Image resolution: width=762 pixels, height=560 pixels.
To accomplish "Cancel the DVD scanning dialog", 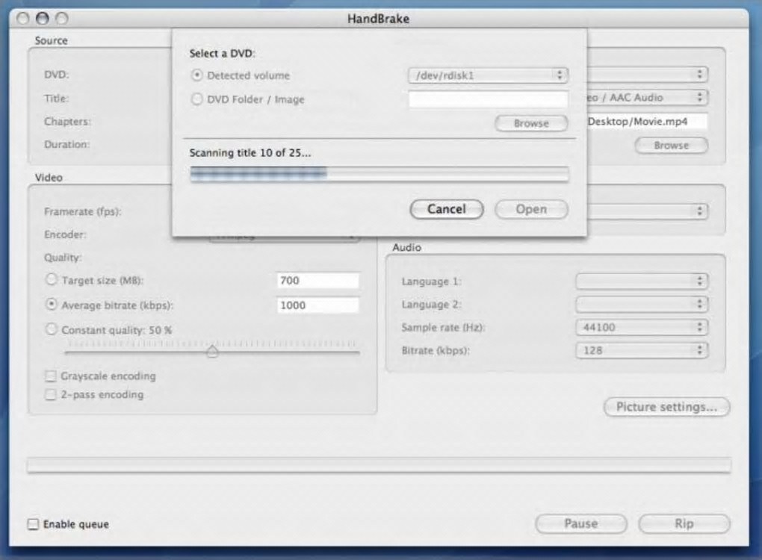I will pos(447,209).
